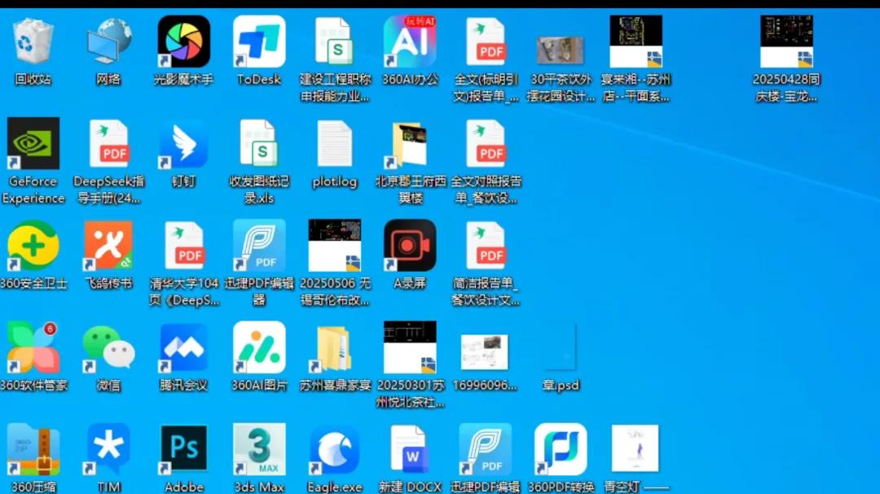This screenshot has width=880, height=494.
Task: Open 20250506 无锡哥伦布改 drawing file
Action: click(335, 246)
